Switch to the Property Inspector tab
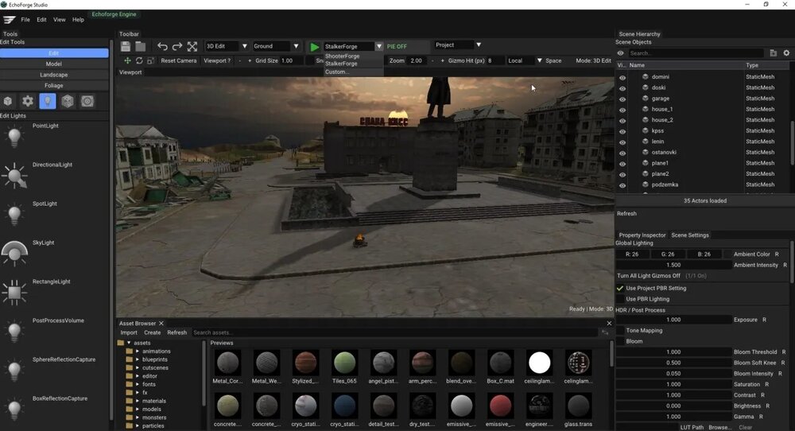This screenshot has width=795, height=431. click(642, 235)
